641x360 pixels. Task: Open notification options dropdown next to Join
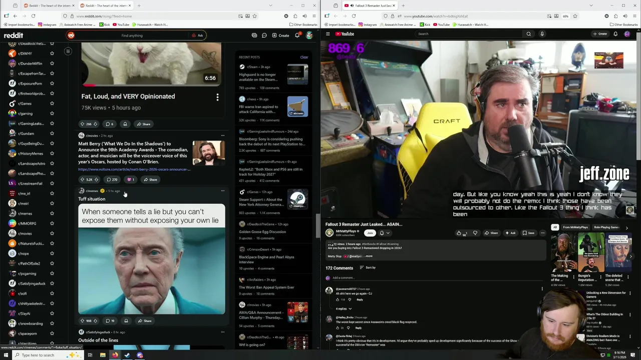[384, 233]
